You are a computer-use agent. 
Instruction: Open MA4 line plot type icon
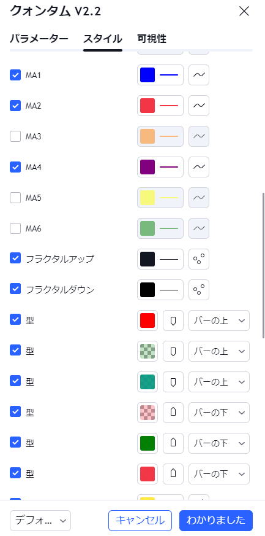point(198,167)
